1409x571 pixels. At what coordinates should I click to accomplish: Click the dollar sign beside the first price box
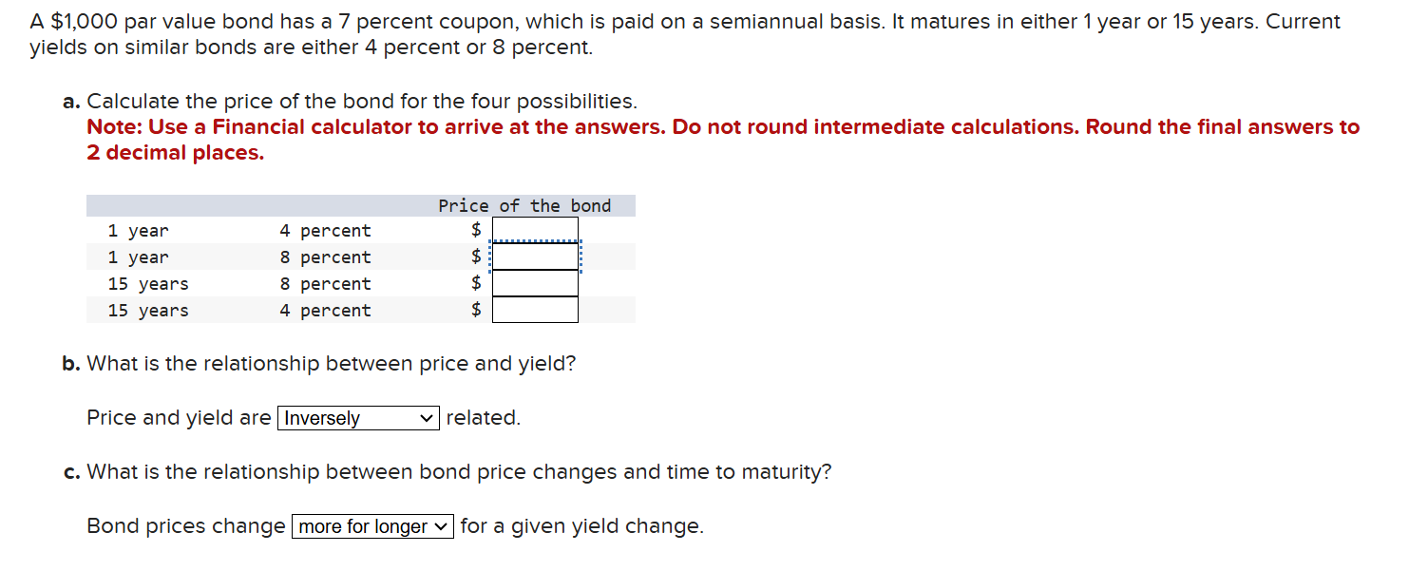click(x=475, y=228)
